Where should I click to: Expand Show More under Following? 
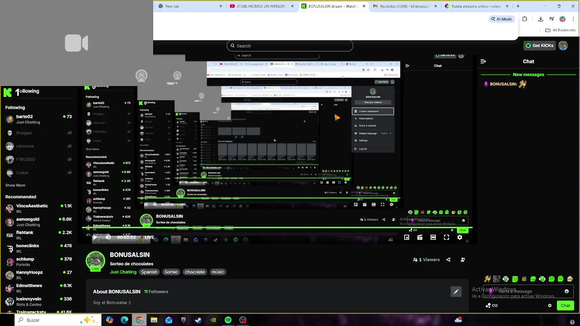15,185
